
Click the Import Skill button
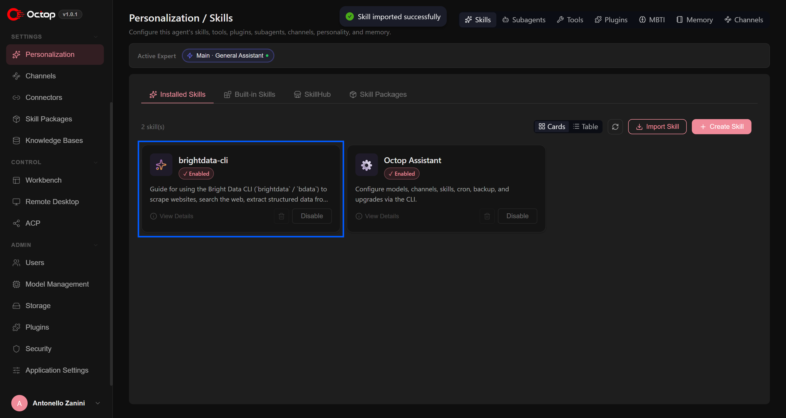tap(657, 127)
